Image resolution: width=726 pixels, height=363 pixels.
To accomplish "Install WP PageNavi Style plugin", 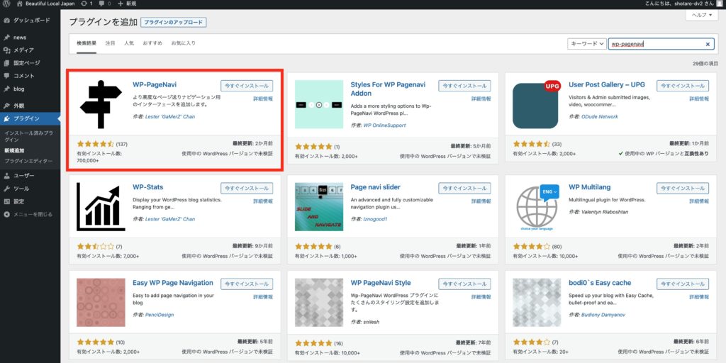I will (x=464, y=284).
